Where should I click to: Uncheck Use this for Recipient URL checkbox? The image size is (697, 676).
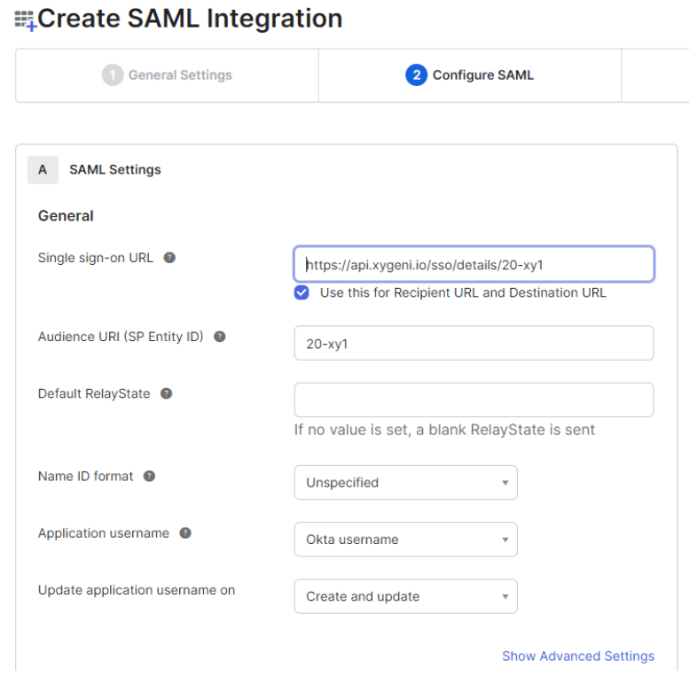click(302, 292)
